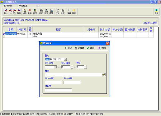The width and height of the screenshot is (161, 116).
Task: Go to the first record (第一)
Action: pos(6,12)
